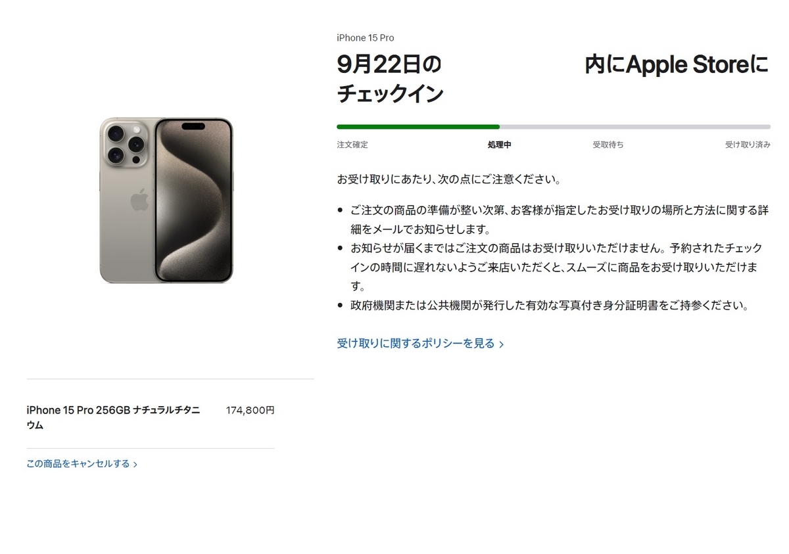Click the chevron after ポリシーを見る
Viewport: 789px width, 554px height.
click(501, 344)
